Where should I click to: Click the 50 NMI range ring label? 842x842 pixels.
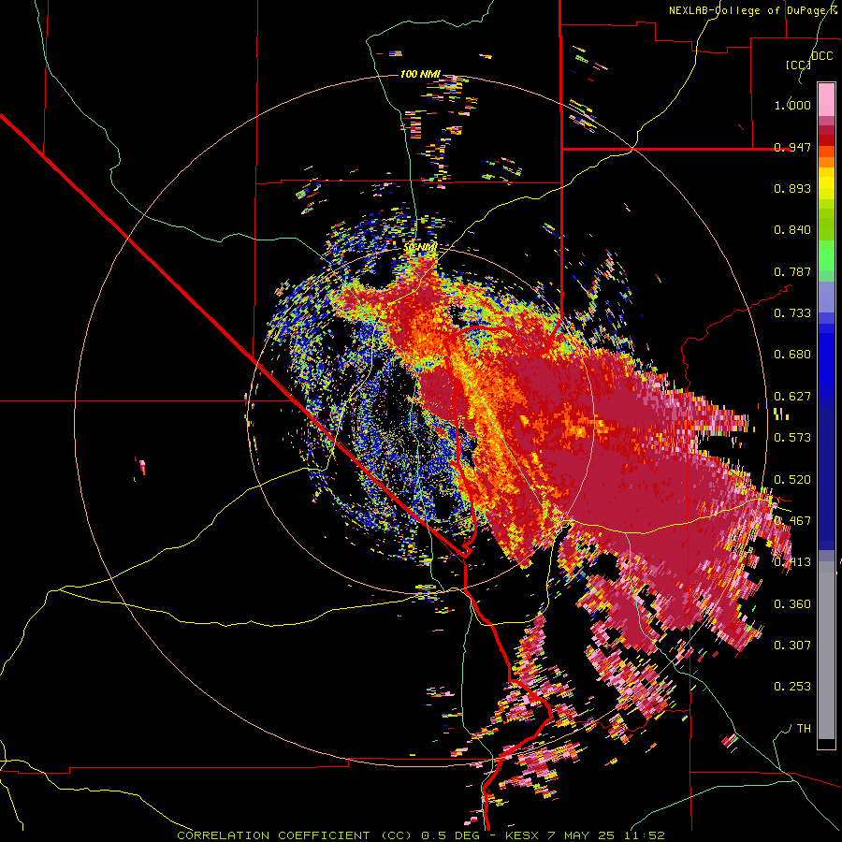coord(420,247)
